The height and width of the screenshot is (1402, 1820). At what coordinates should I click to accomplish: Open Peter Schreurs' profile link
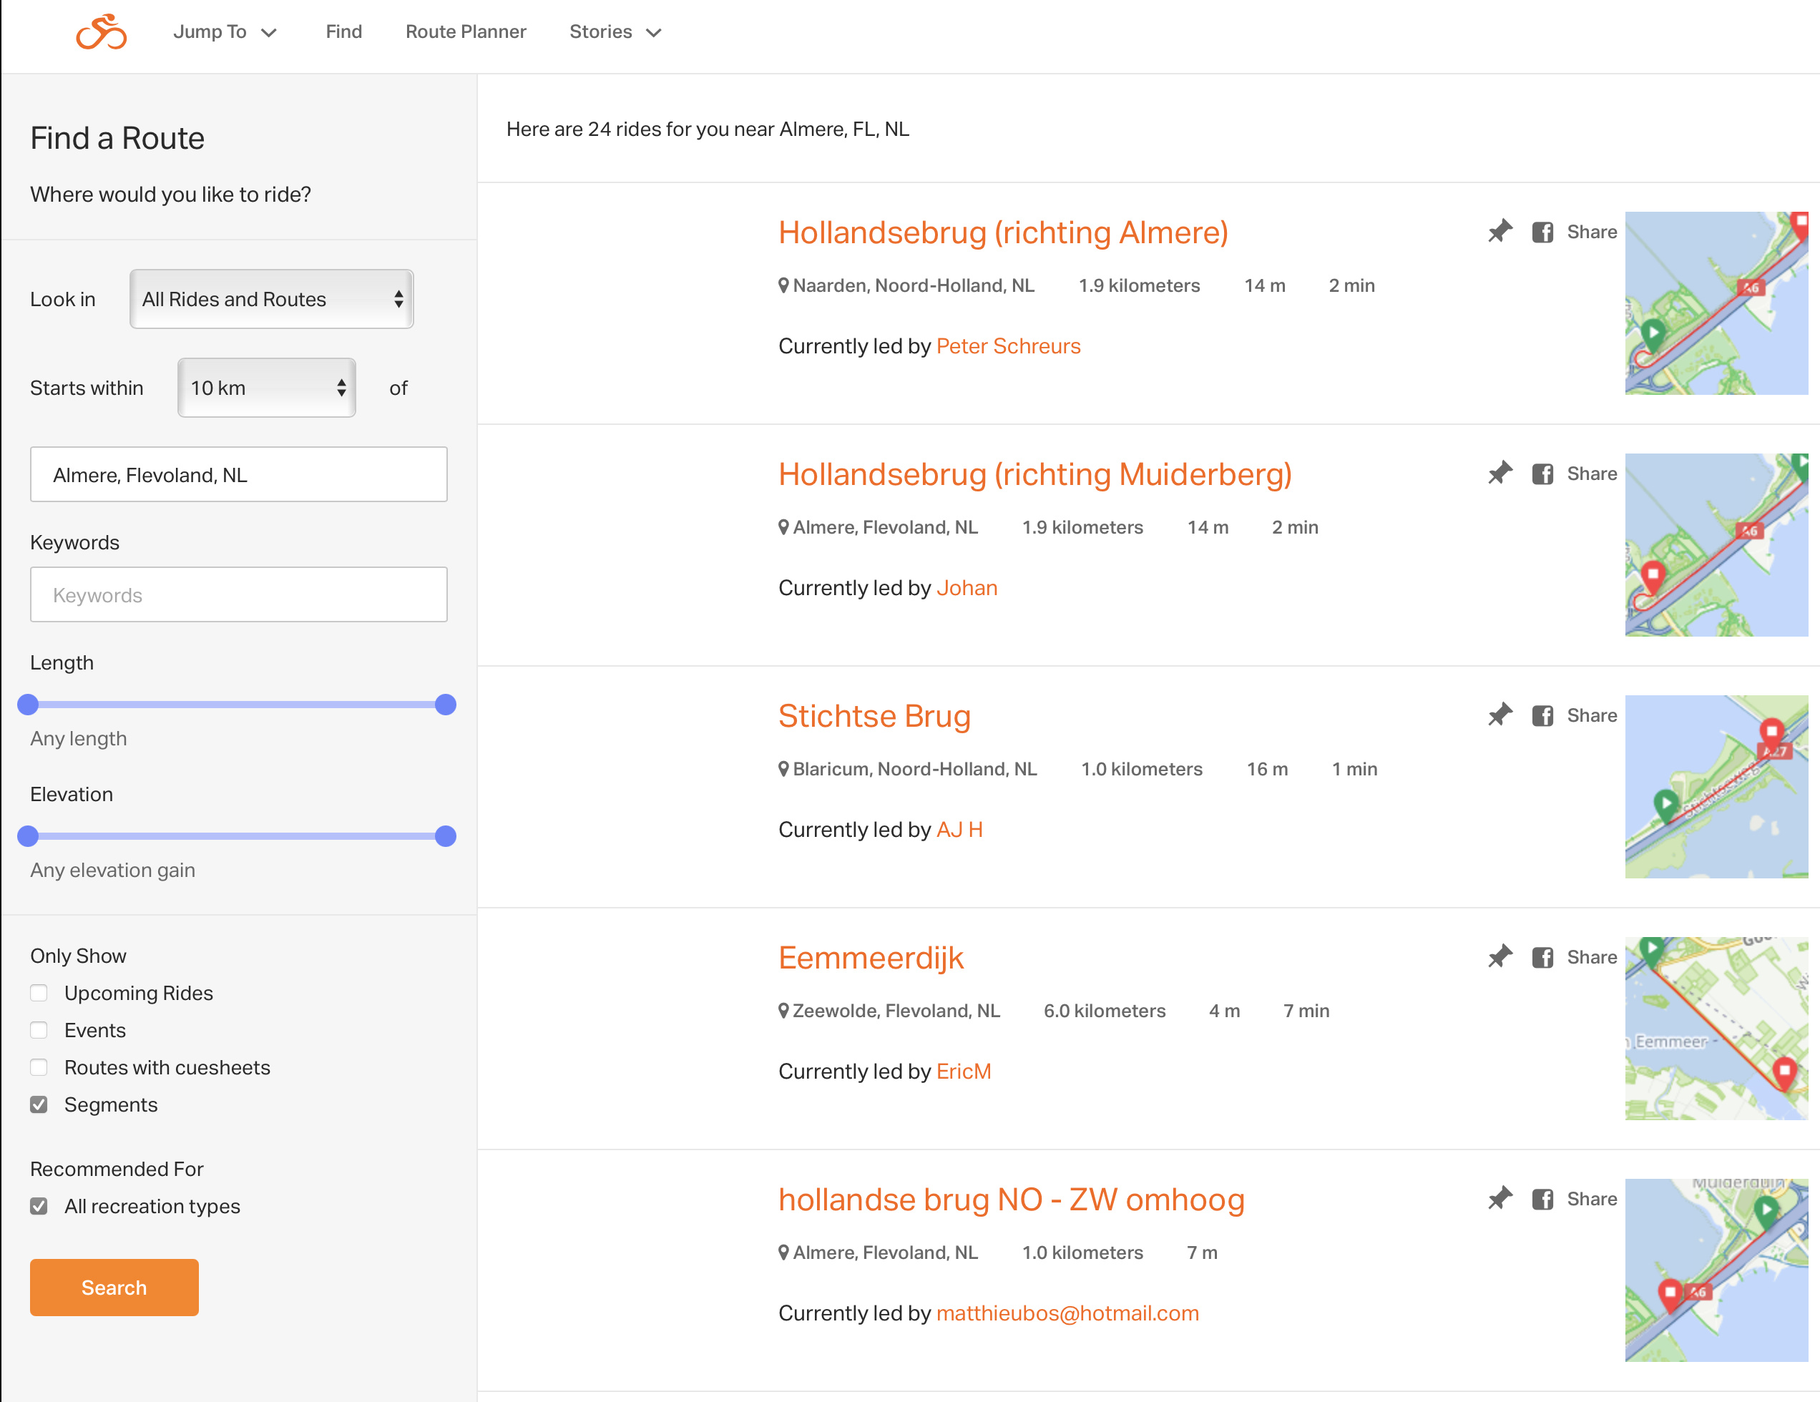pos(1008,345)
